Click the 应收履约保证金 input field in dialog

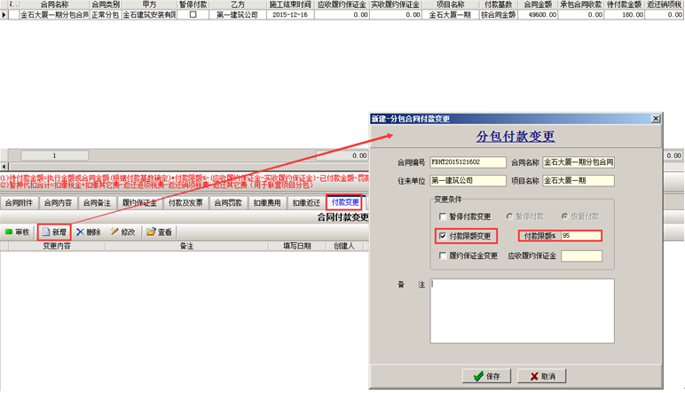coord(581,256)
